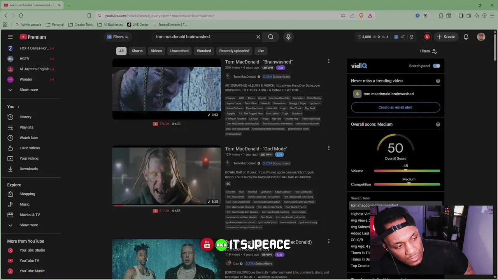Open Brave Leo AI sparkle icon
Image resolution: width=498 pixels, height=280 pixels.
[x=477, y=16]
